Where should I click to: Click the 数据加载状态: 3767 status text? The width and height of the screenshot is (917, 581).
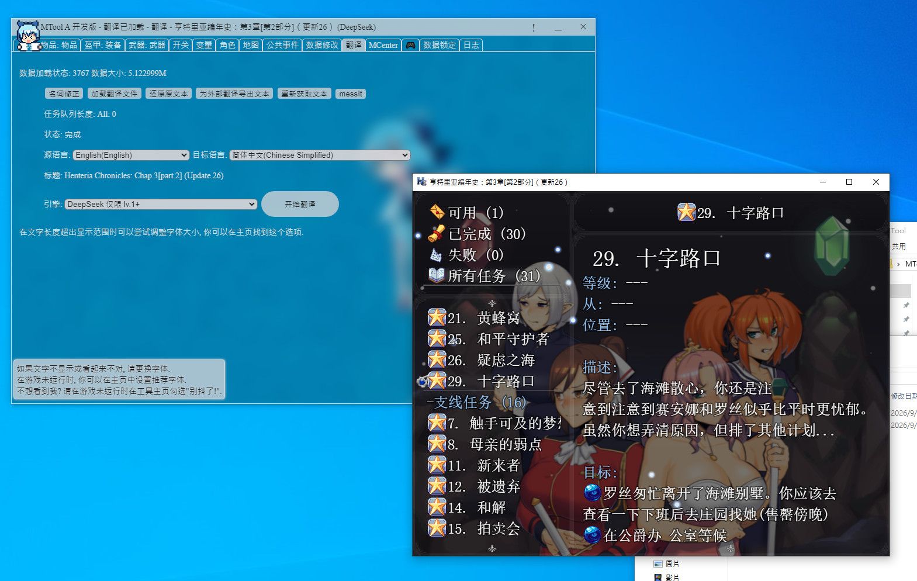point(93,73)
